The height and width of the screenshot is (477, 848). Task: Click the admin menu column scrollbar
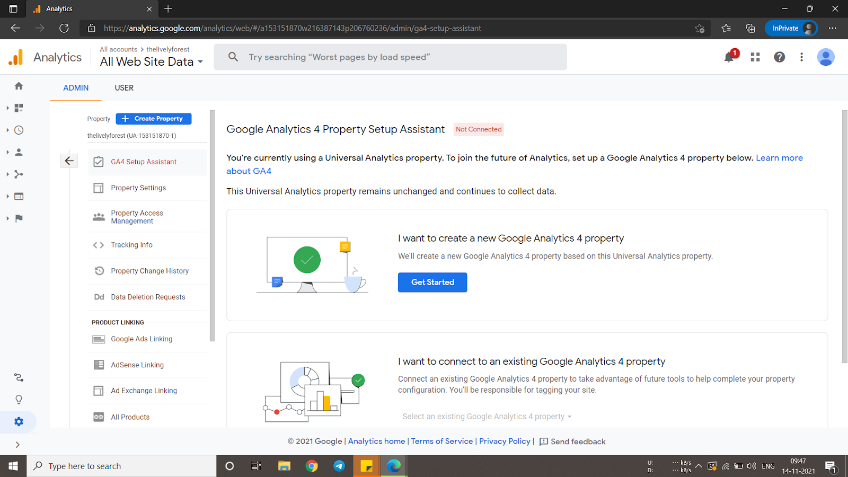click(x=213, y=225)
